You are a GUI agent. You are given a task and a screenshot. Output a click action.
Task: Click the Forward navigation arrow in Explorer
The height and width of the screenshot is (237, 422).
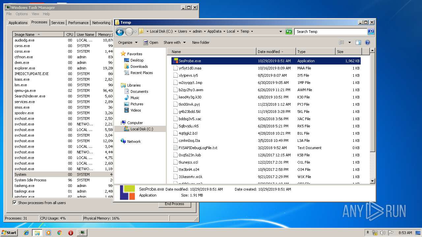tap(129, 32)
